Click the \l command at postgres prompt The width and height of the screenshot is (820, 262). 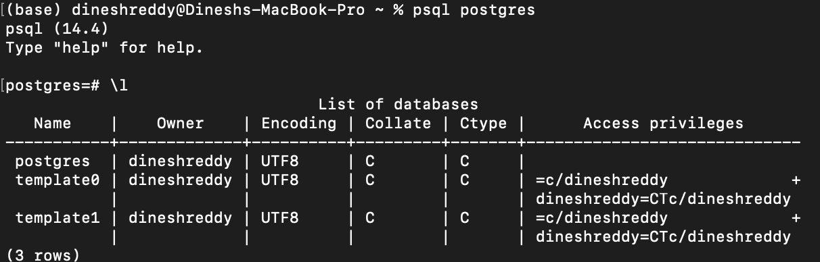[118, 86]
